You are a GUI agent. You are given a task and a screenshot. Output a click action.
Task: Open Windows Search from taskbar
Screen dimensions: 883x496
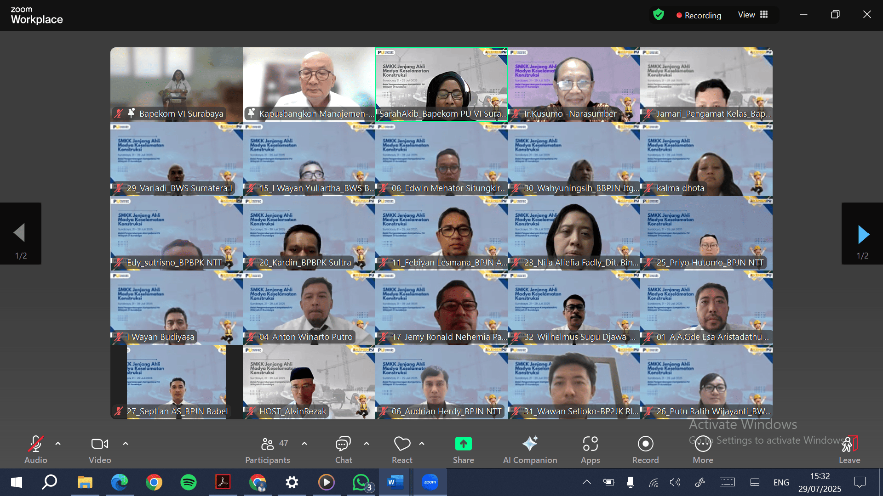coord(50,482)
